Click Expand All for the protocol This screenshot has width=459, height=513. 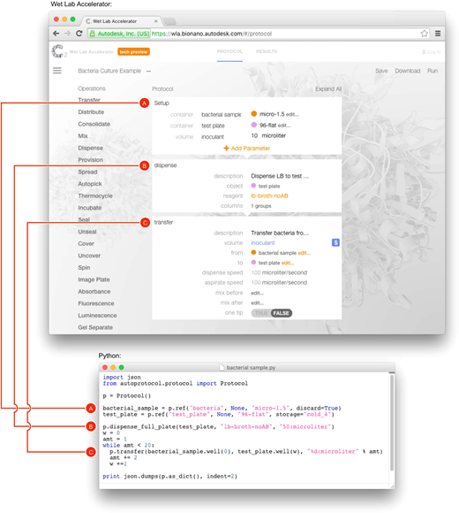click(x=328, y=89)
